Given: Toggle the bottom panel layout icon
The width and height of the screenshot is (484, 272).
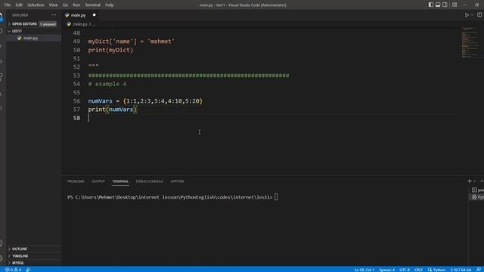Looking at the screenshot, I should click(438, 5).
